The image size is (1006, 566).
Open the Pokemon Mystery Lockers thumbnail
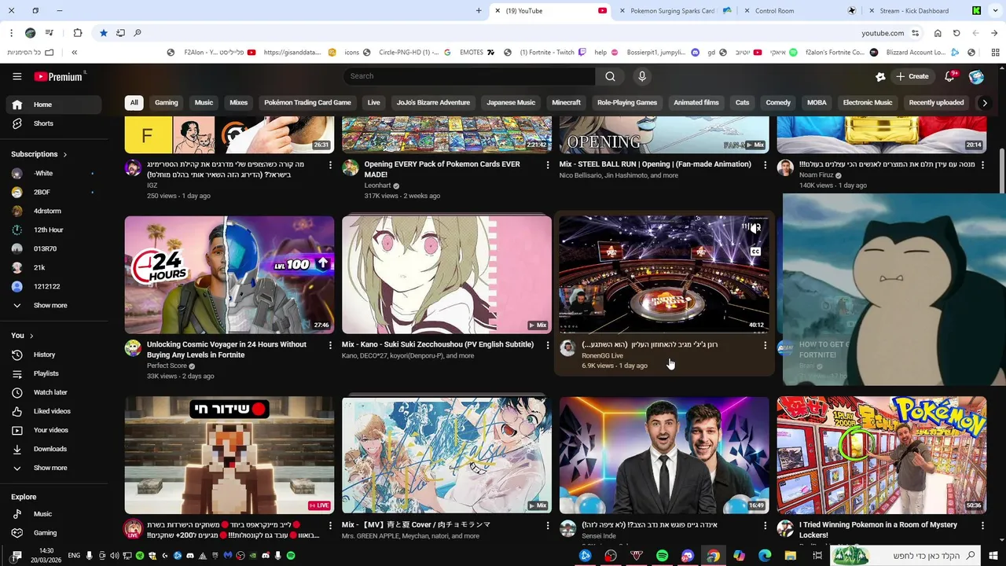tap(882, 455)
